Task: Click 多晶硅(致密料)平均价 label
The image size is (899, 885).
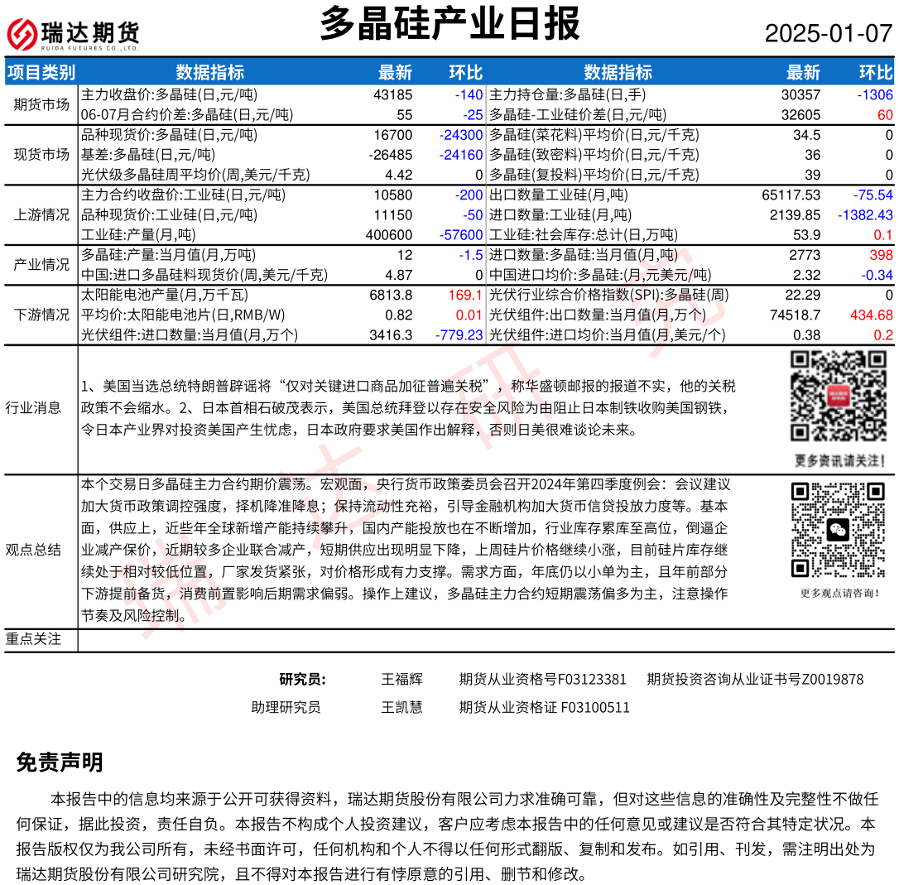Action: (594, 155)
